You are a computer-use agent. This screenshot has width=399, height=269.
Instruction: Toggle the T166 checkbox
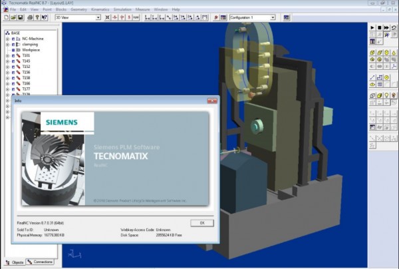click(13, 83)
